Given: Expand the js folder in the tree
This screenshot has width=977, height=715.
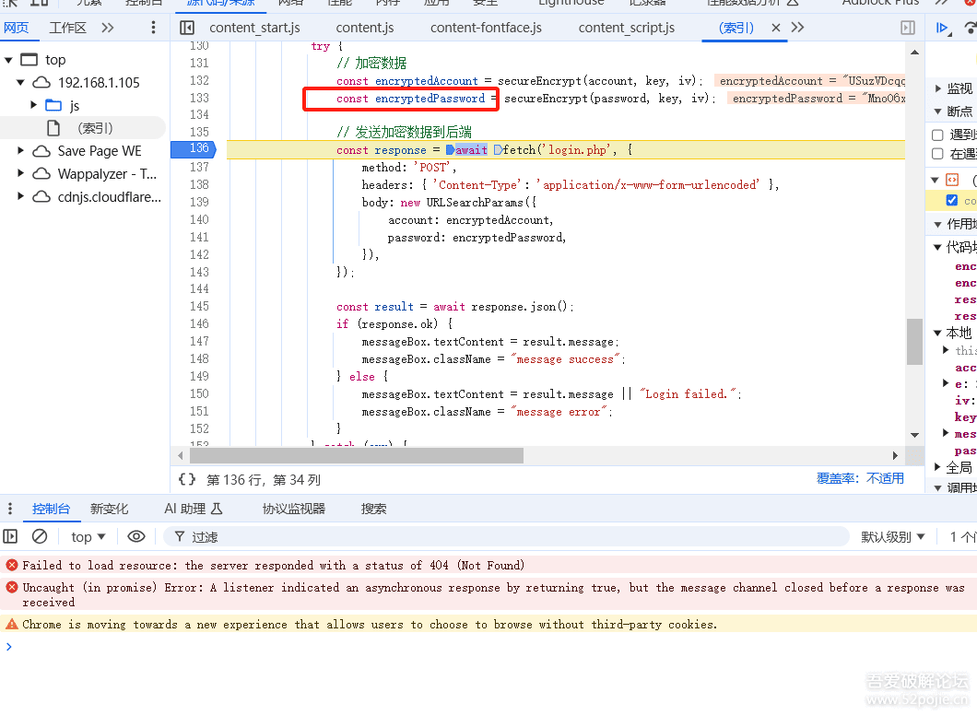Looking at the screenshot, I should point(34,105).
